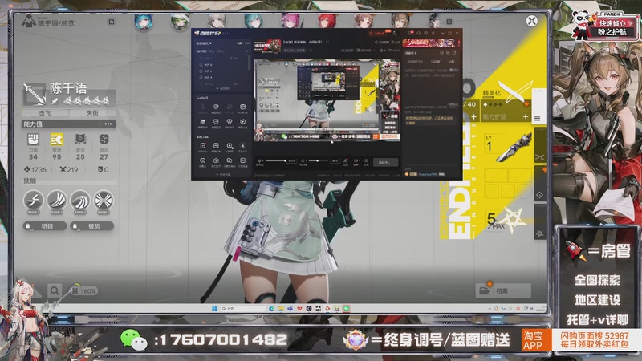Screen dimensions: 642x361
Task: Open the message icon with red badge
Action: pos(410,33)
